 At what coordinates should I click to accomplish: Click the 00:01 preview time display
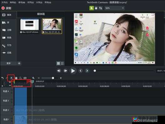pyautogui.click(x=161, y=71)
